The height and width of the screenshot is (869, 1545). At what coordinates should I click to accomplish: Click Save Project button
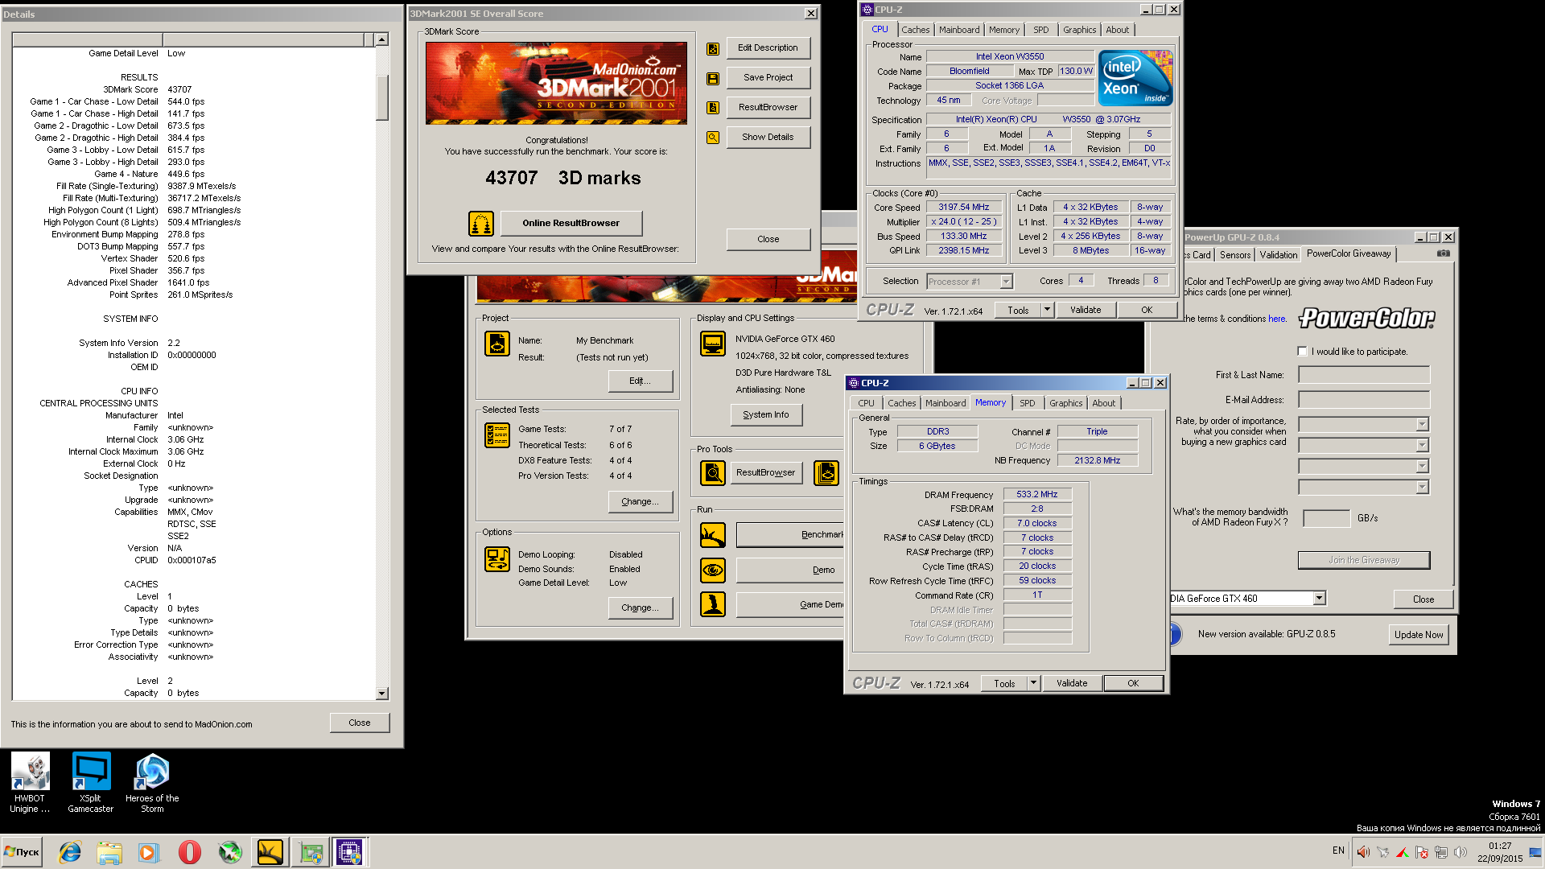(768, 78)
